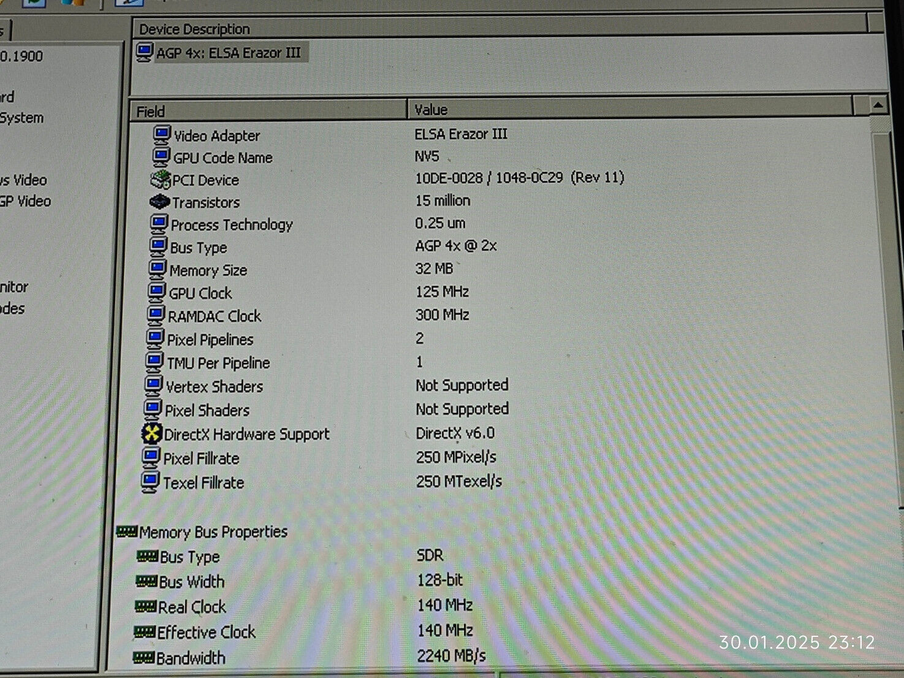Click the 0.25 um process value

(440, 223)
